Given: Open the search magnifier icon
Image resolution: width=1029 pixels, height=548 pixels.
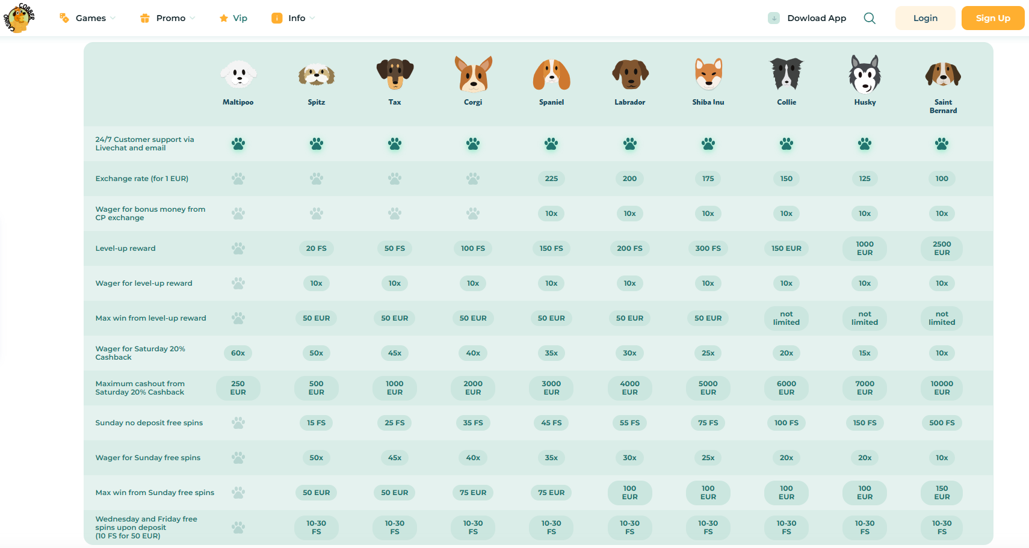Looking at the screenshot, I should (x=870, y=18).
